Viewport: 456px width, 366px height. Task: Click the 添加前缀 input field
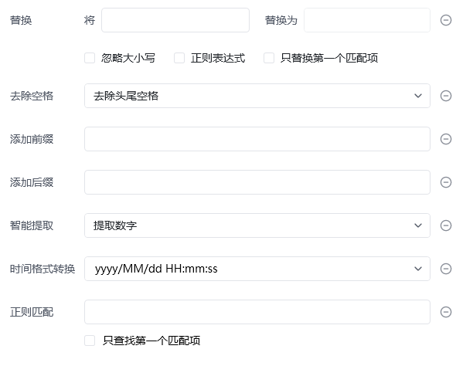click(257, 139)
